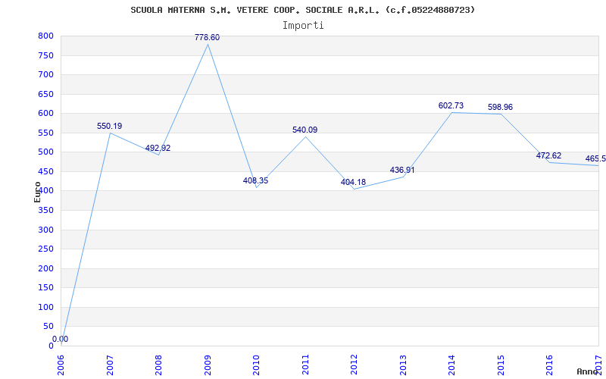Click the 2009 x-axis year label
The width and height of the screenshot is (606, 379).
[x=208, y=365]
